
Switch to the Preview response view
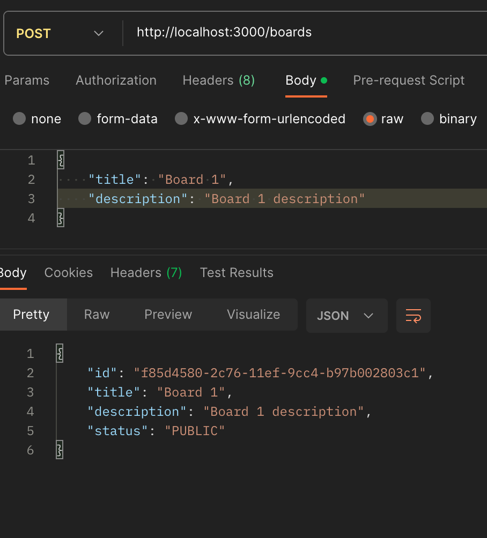(168, 315)
